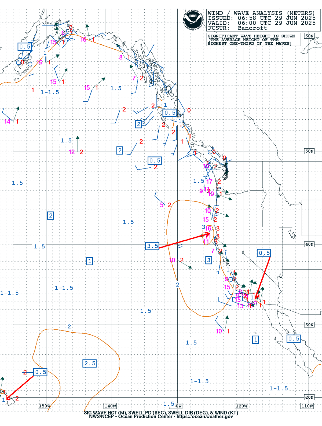Click the 60N latitude label
The width and height of the screenshot is (322, 426).
point(309,36)
